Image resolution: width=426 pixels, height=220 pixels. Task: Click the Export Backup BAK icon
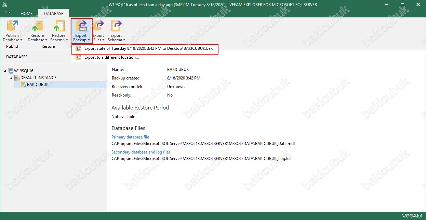coord(81,26)
